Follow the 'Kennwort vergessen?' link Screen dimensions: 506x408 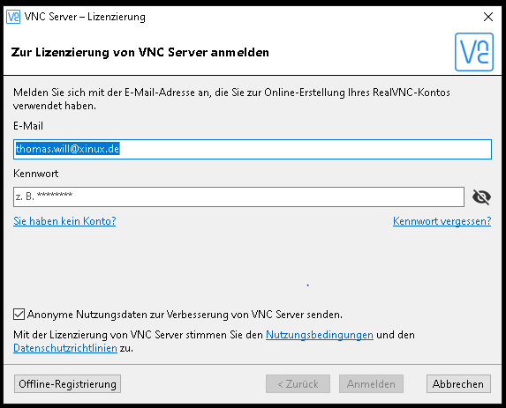click(x=442, y=221)
